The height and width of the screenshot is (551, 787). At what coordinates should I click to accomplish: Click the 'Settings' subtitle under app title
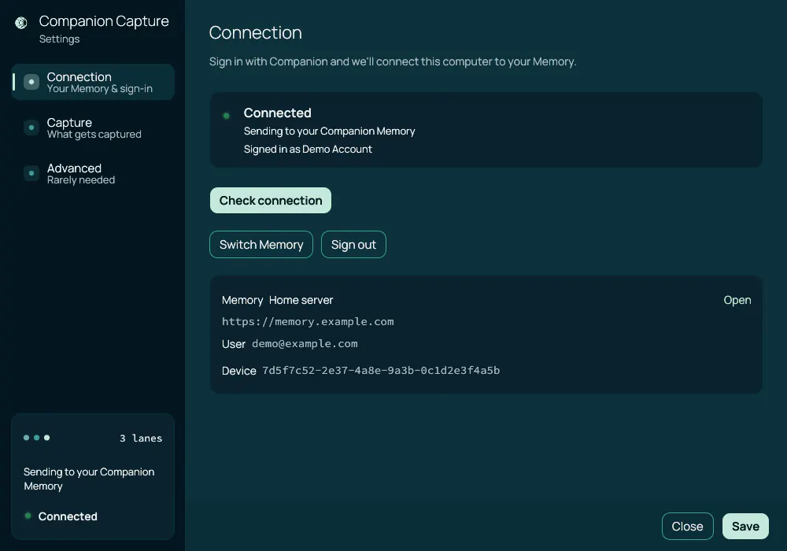[x=59, y=39]
